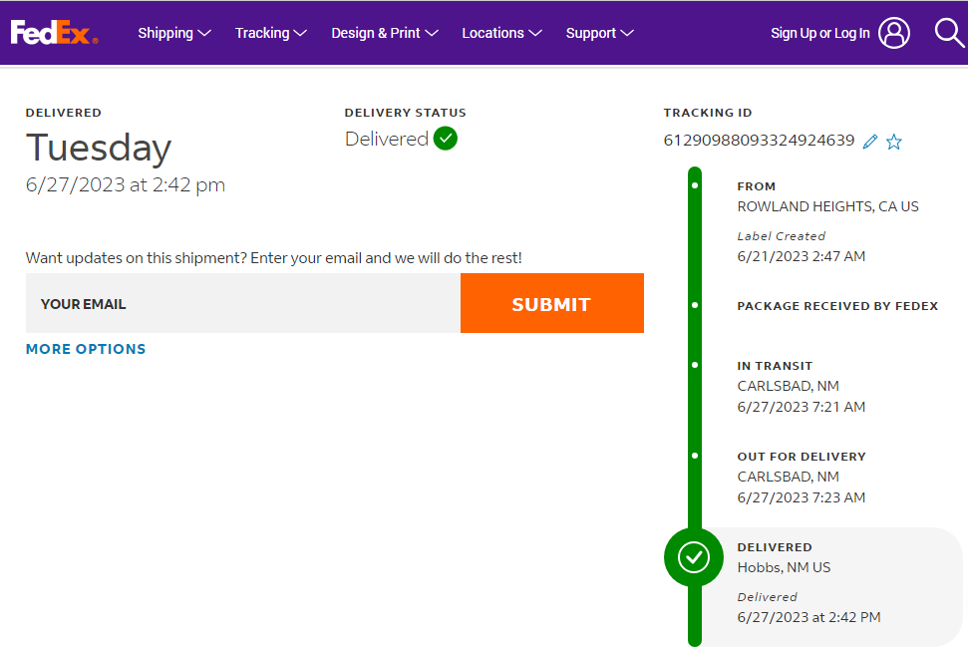Image resolution: width=968 pixels, height=649 pixels.
Task: Click the From Rowland Heights timeline dot
Action: pyautogui.click(x=695, y=185)
